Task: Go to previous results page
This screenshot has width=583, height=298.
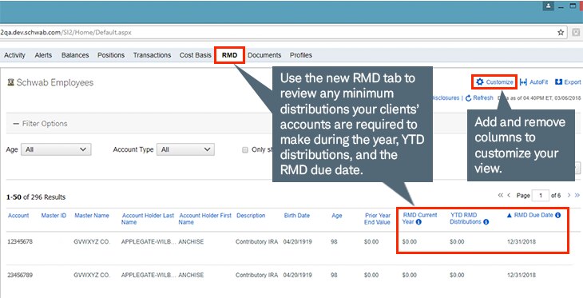Action: tap(509, 195)
